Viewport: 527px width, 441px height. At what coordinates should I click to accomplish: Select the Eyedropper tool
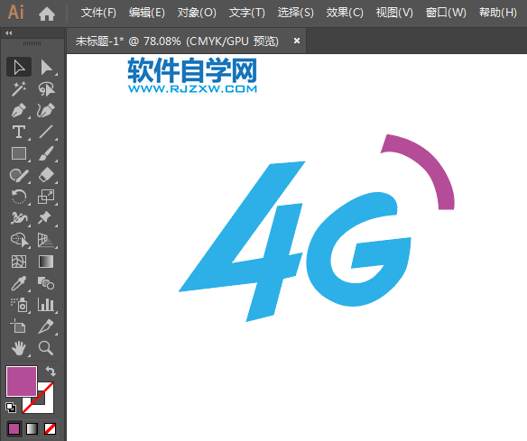[x=19, y=283]
